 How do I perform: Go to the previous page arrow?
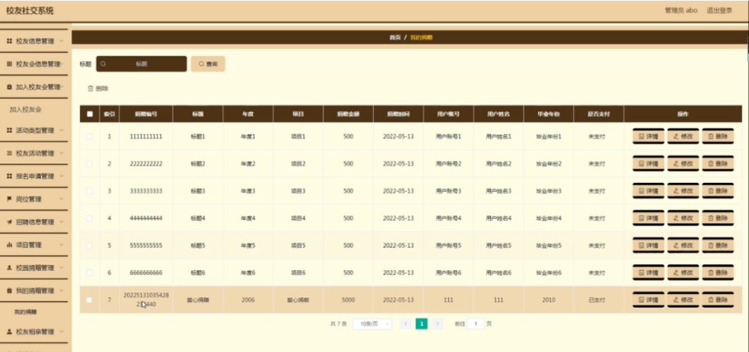[x=406, y=324]
